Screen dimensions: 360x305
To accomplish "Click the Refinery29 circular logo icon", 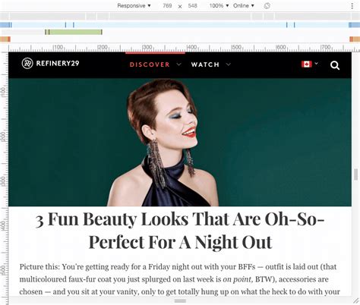I will point(27,63).
